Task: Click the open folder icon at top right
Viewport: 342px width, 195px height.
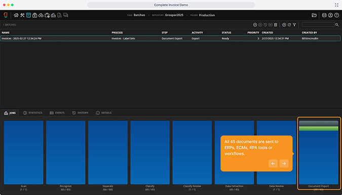Action: (314, 15)
